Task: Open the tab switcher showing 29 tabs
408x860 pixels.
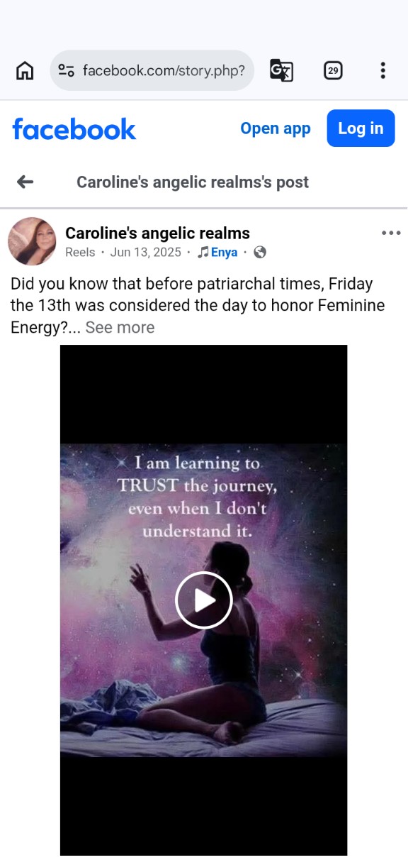Action: 333,70
